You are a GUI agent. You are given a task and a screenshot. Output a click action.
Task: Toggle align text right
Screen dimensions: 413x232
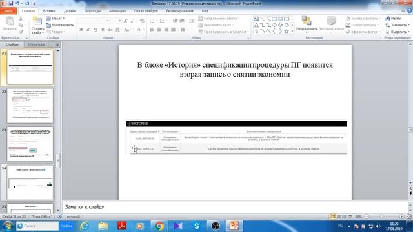(x=166, y=30)
